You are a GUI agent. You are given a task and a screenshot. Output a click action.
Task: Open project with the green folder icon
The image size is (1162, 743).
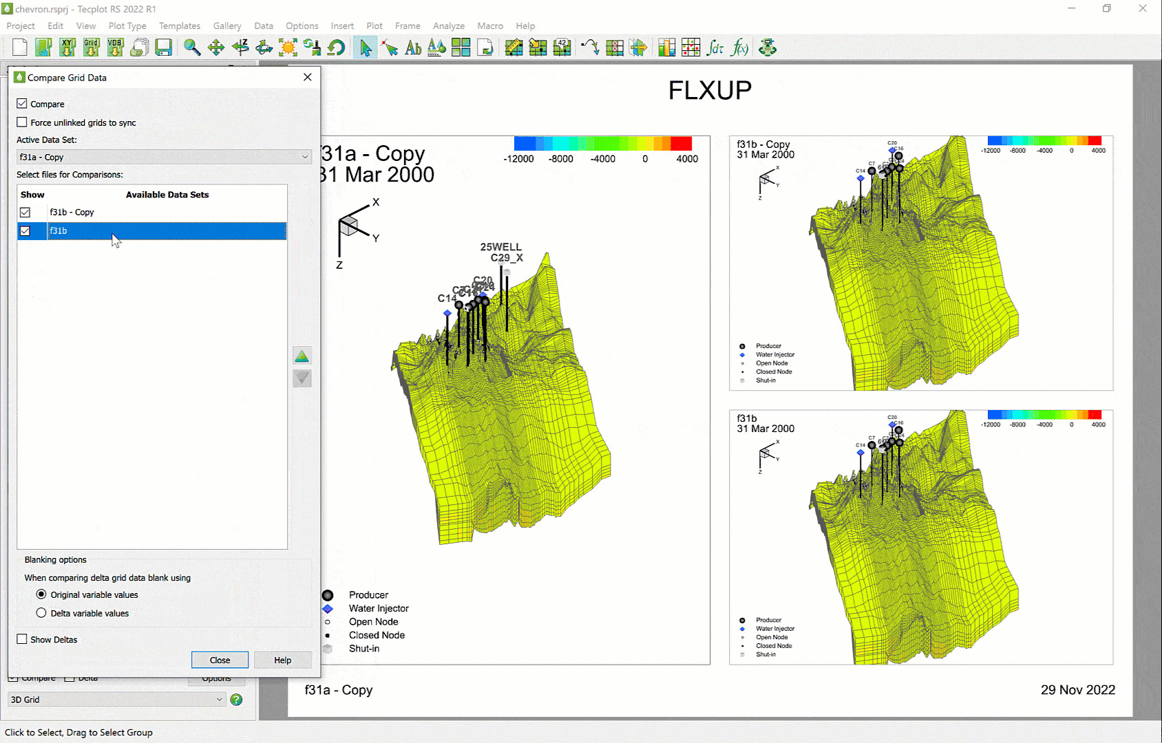44,47
